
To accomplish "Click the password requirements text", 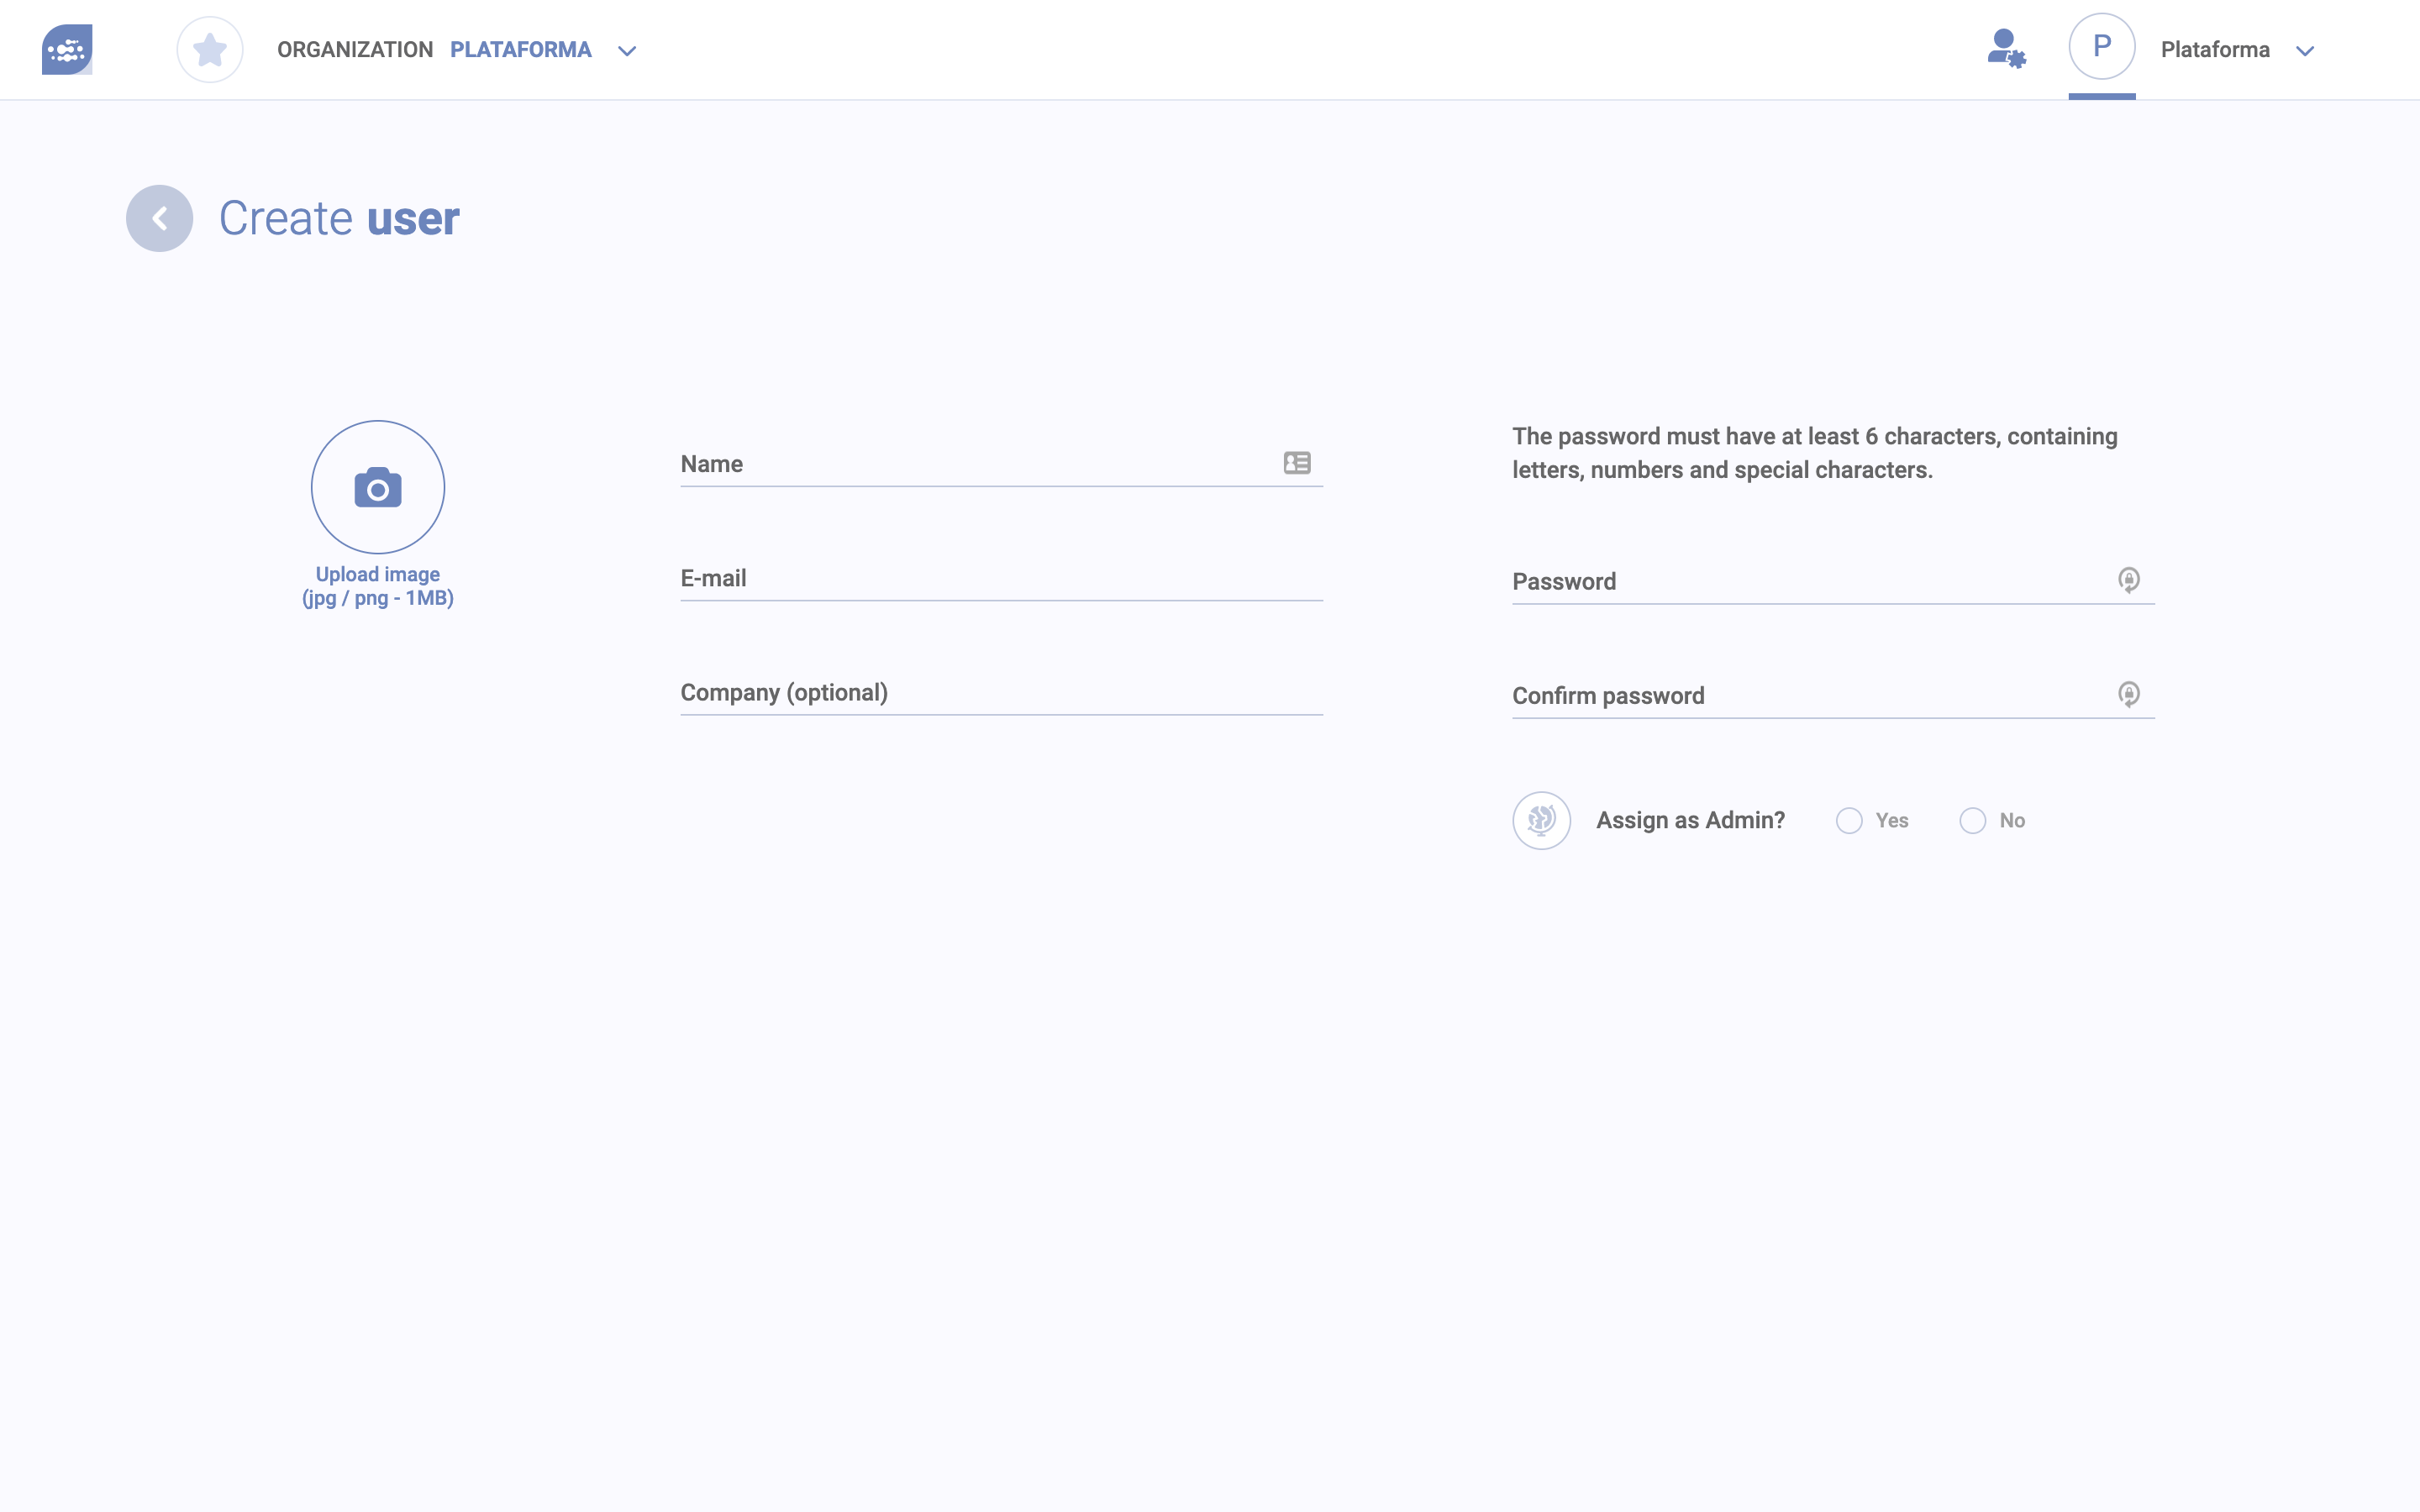I will (x=1814, y=453).
